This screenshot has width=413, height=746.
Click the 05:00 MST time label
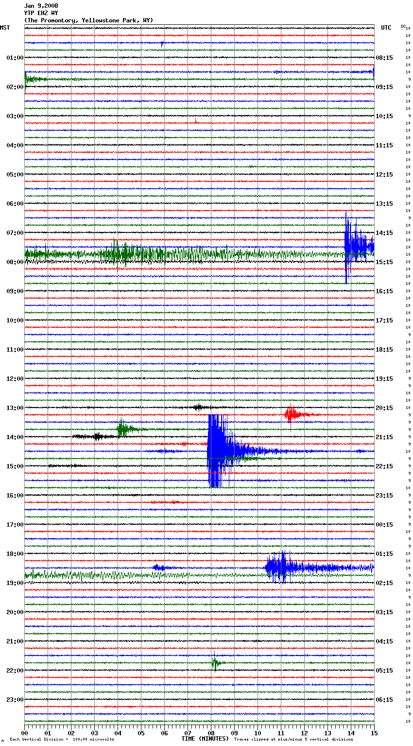[15, 175]
